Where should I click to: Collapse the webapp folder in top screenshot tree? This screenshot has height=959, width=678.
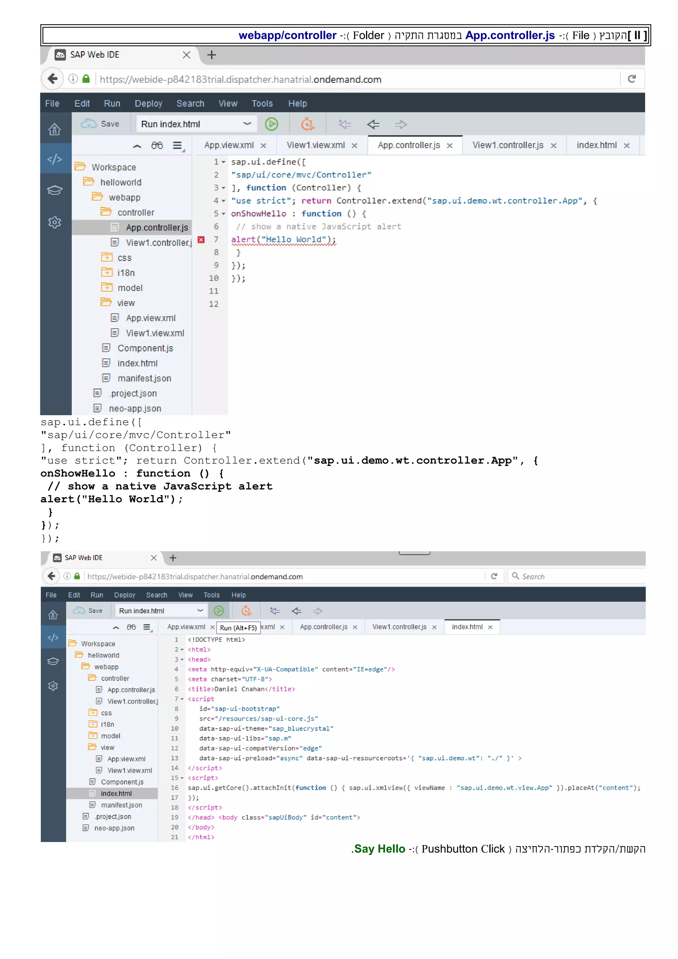pyautogui.click(x=97, y=197)
